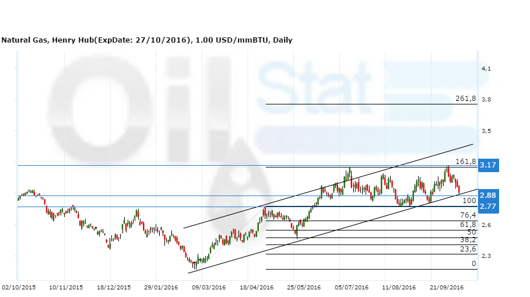
Task: Select the 261,8 Fibonacci level label
Action: pyautogui.click(x=466, y=99)
